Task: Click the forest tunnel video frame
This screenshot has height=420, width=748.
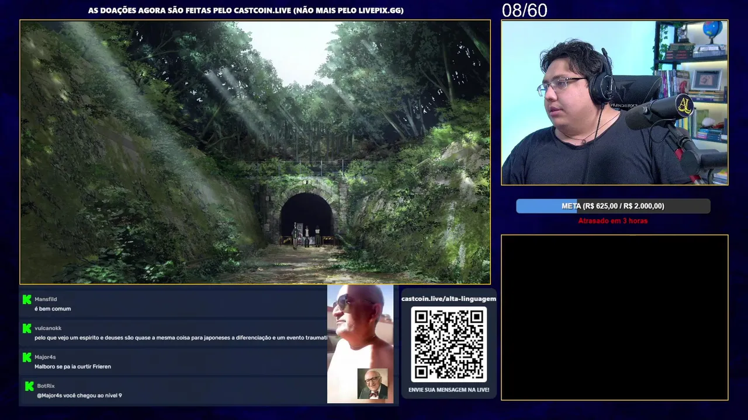Action: pos(255,152)
